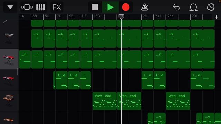
Task: Select ...v region under 23J
Action: pyautogui.click(x=160, y=118)
